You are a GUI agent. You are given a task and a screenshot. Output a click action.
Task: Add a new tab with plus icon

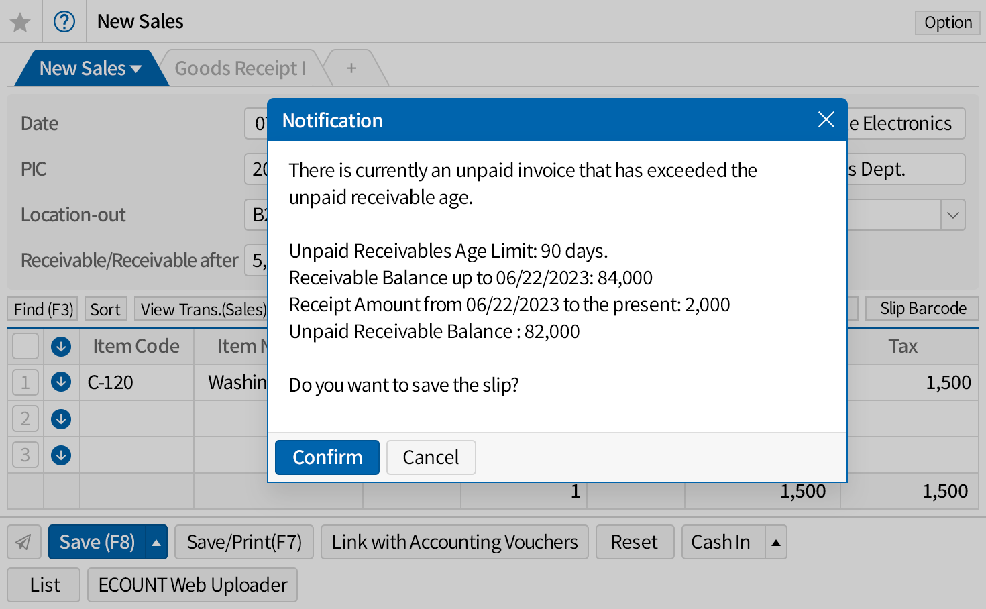tap(351, 68)
